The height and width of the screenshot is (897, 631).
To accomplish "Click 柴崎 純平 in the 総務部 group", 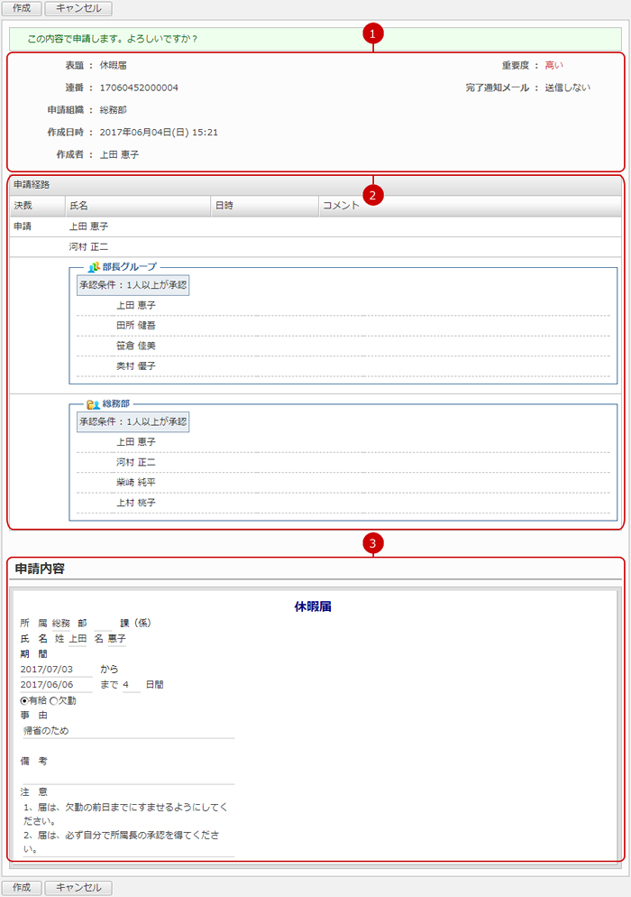I will [136, 483].
